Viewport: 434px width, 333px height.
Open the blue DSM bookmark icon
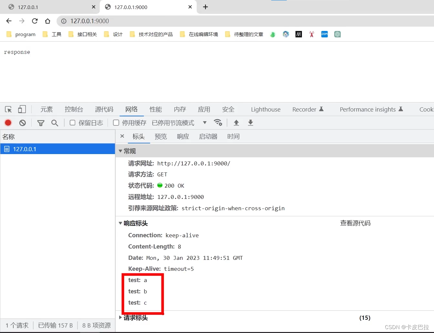pos(325,34)
